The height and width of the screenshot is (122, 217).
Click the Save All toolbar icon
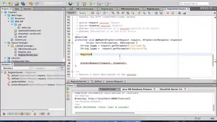pos(23,3)
